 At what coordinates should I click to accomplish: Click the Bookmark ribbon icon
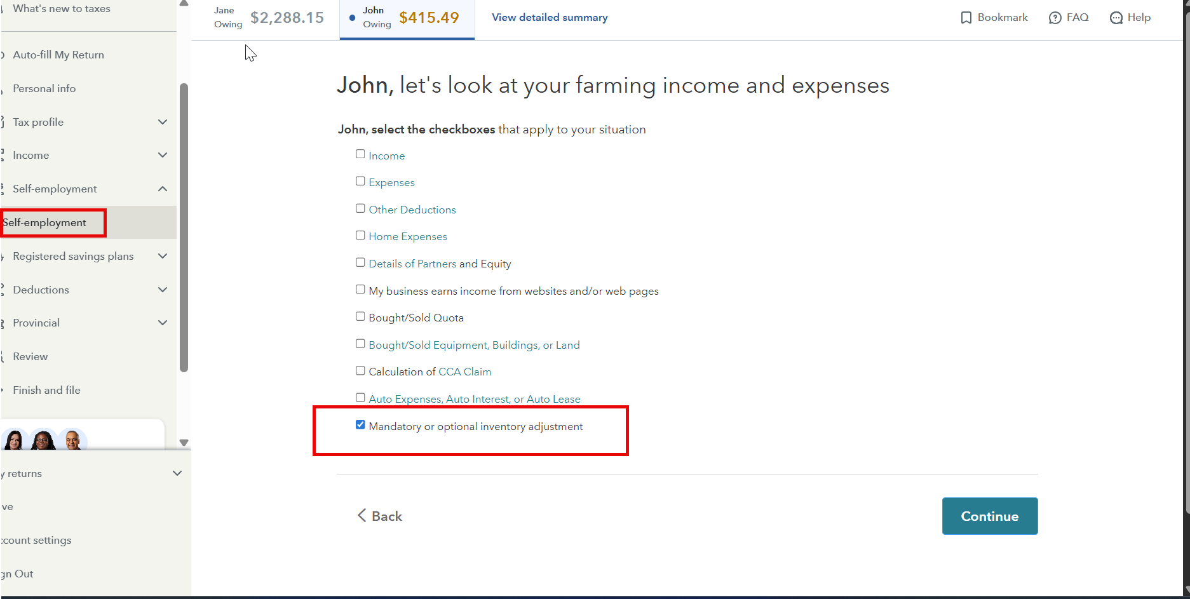pyautogui.click(x=966, y=18)
